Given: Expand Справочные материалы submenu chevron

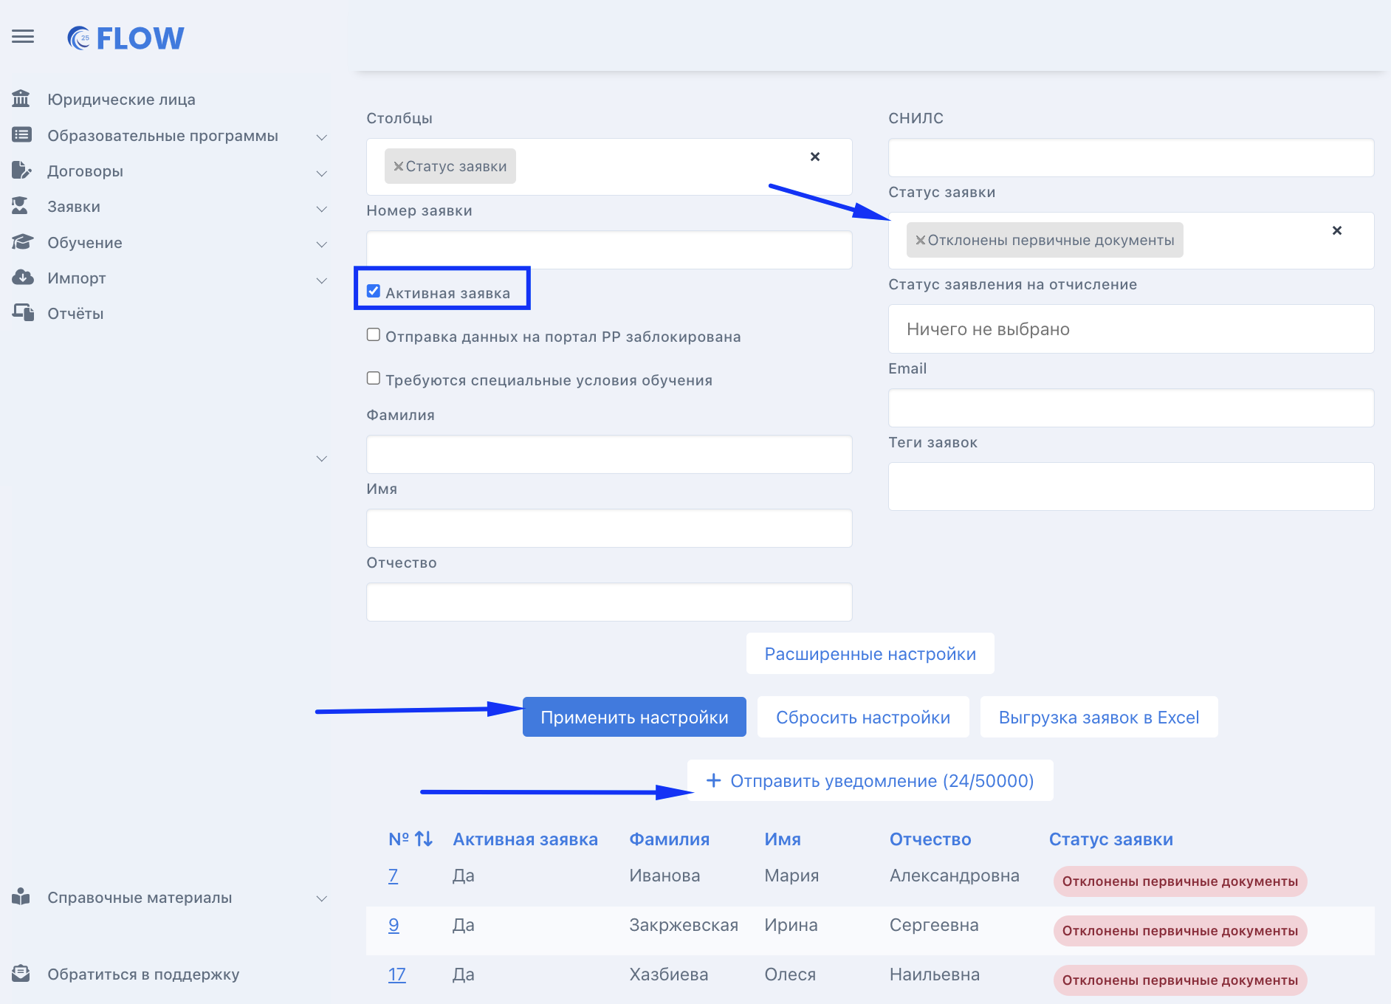Looking at the screenshot, I should tap(322, 898).
